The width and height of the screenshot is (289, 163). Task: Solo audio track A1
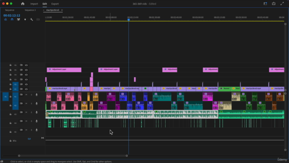pos(31,95)
